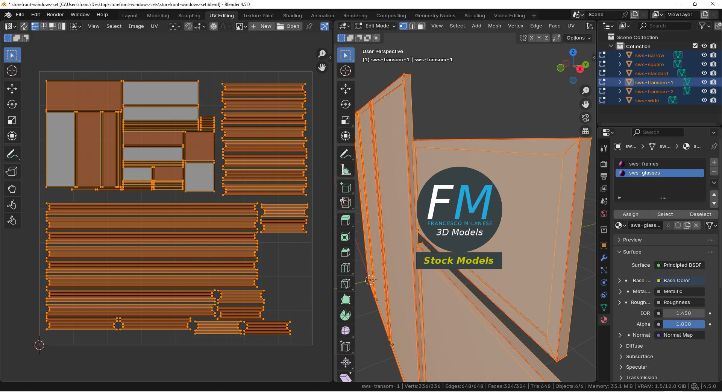The image size is (722, 392).
Task: Switch to the Shading workspace tab
Action: coord(292,15)
